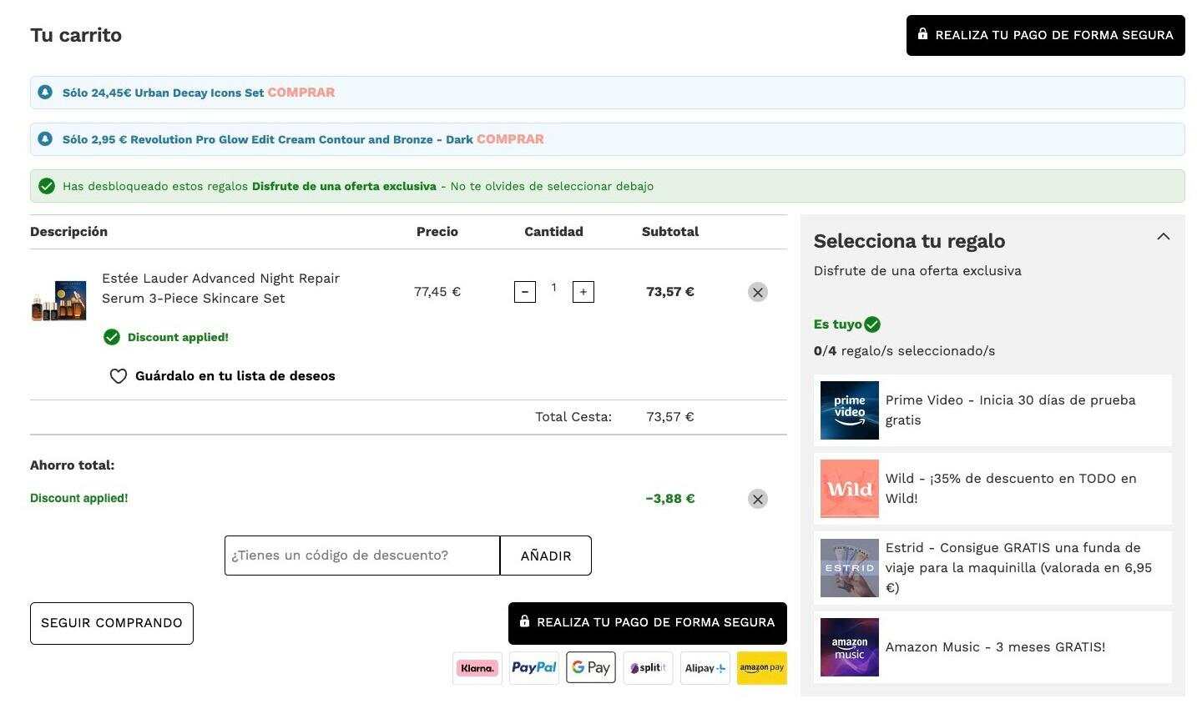This screenshot has width=1197, height=719.
Task: Select the Alipay+ payment icon
Action: 705,668
